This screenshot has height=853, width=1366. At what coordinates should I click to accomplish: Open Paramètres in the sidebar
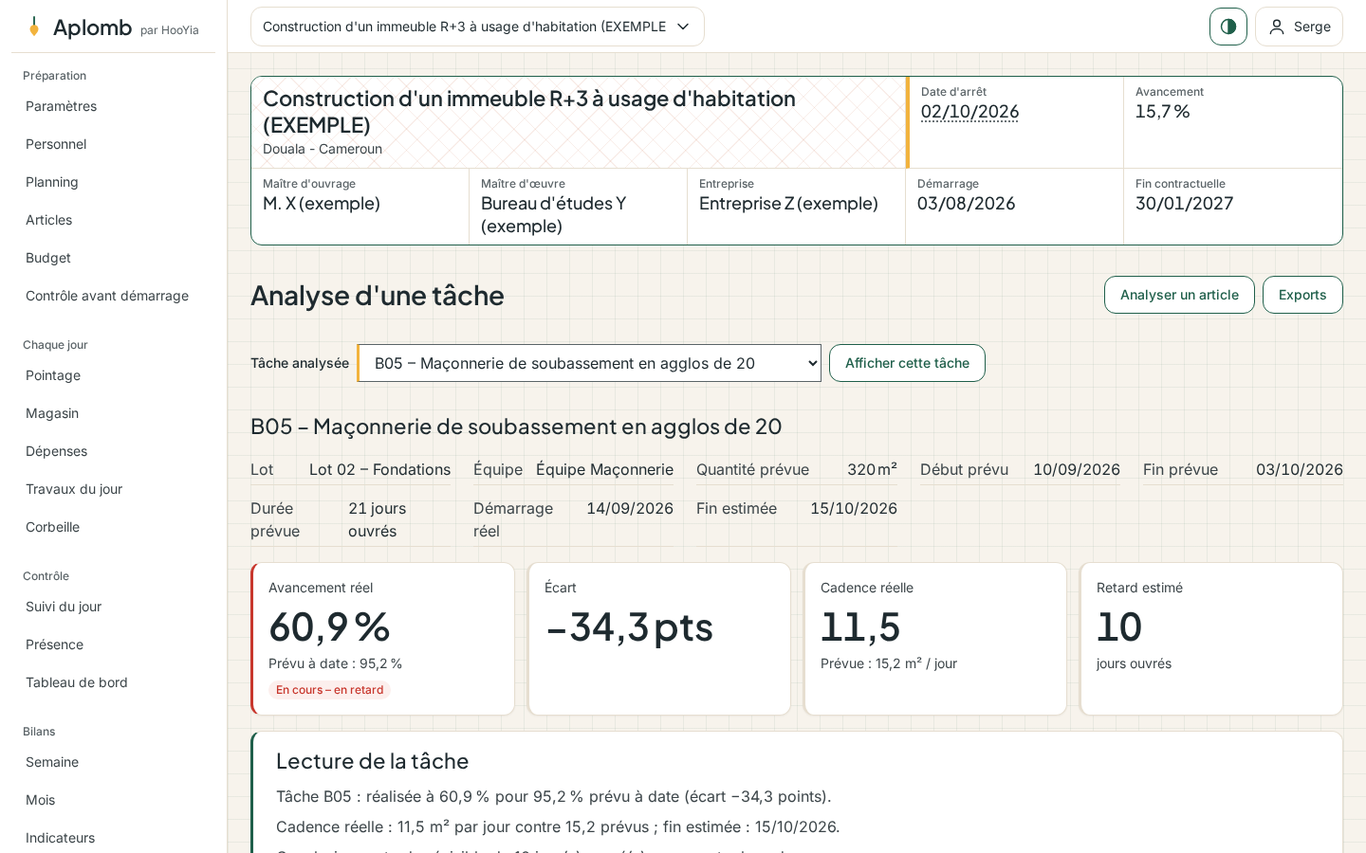point(114,106)
